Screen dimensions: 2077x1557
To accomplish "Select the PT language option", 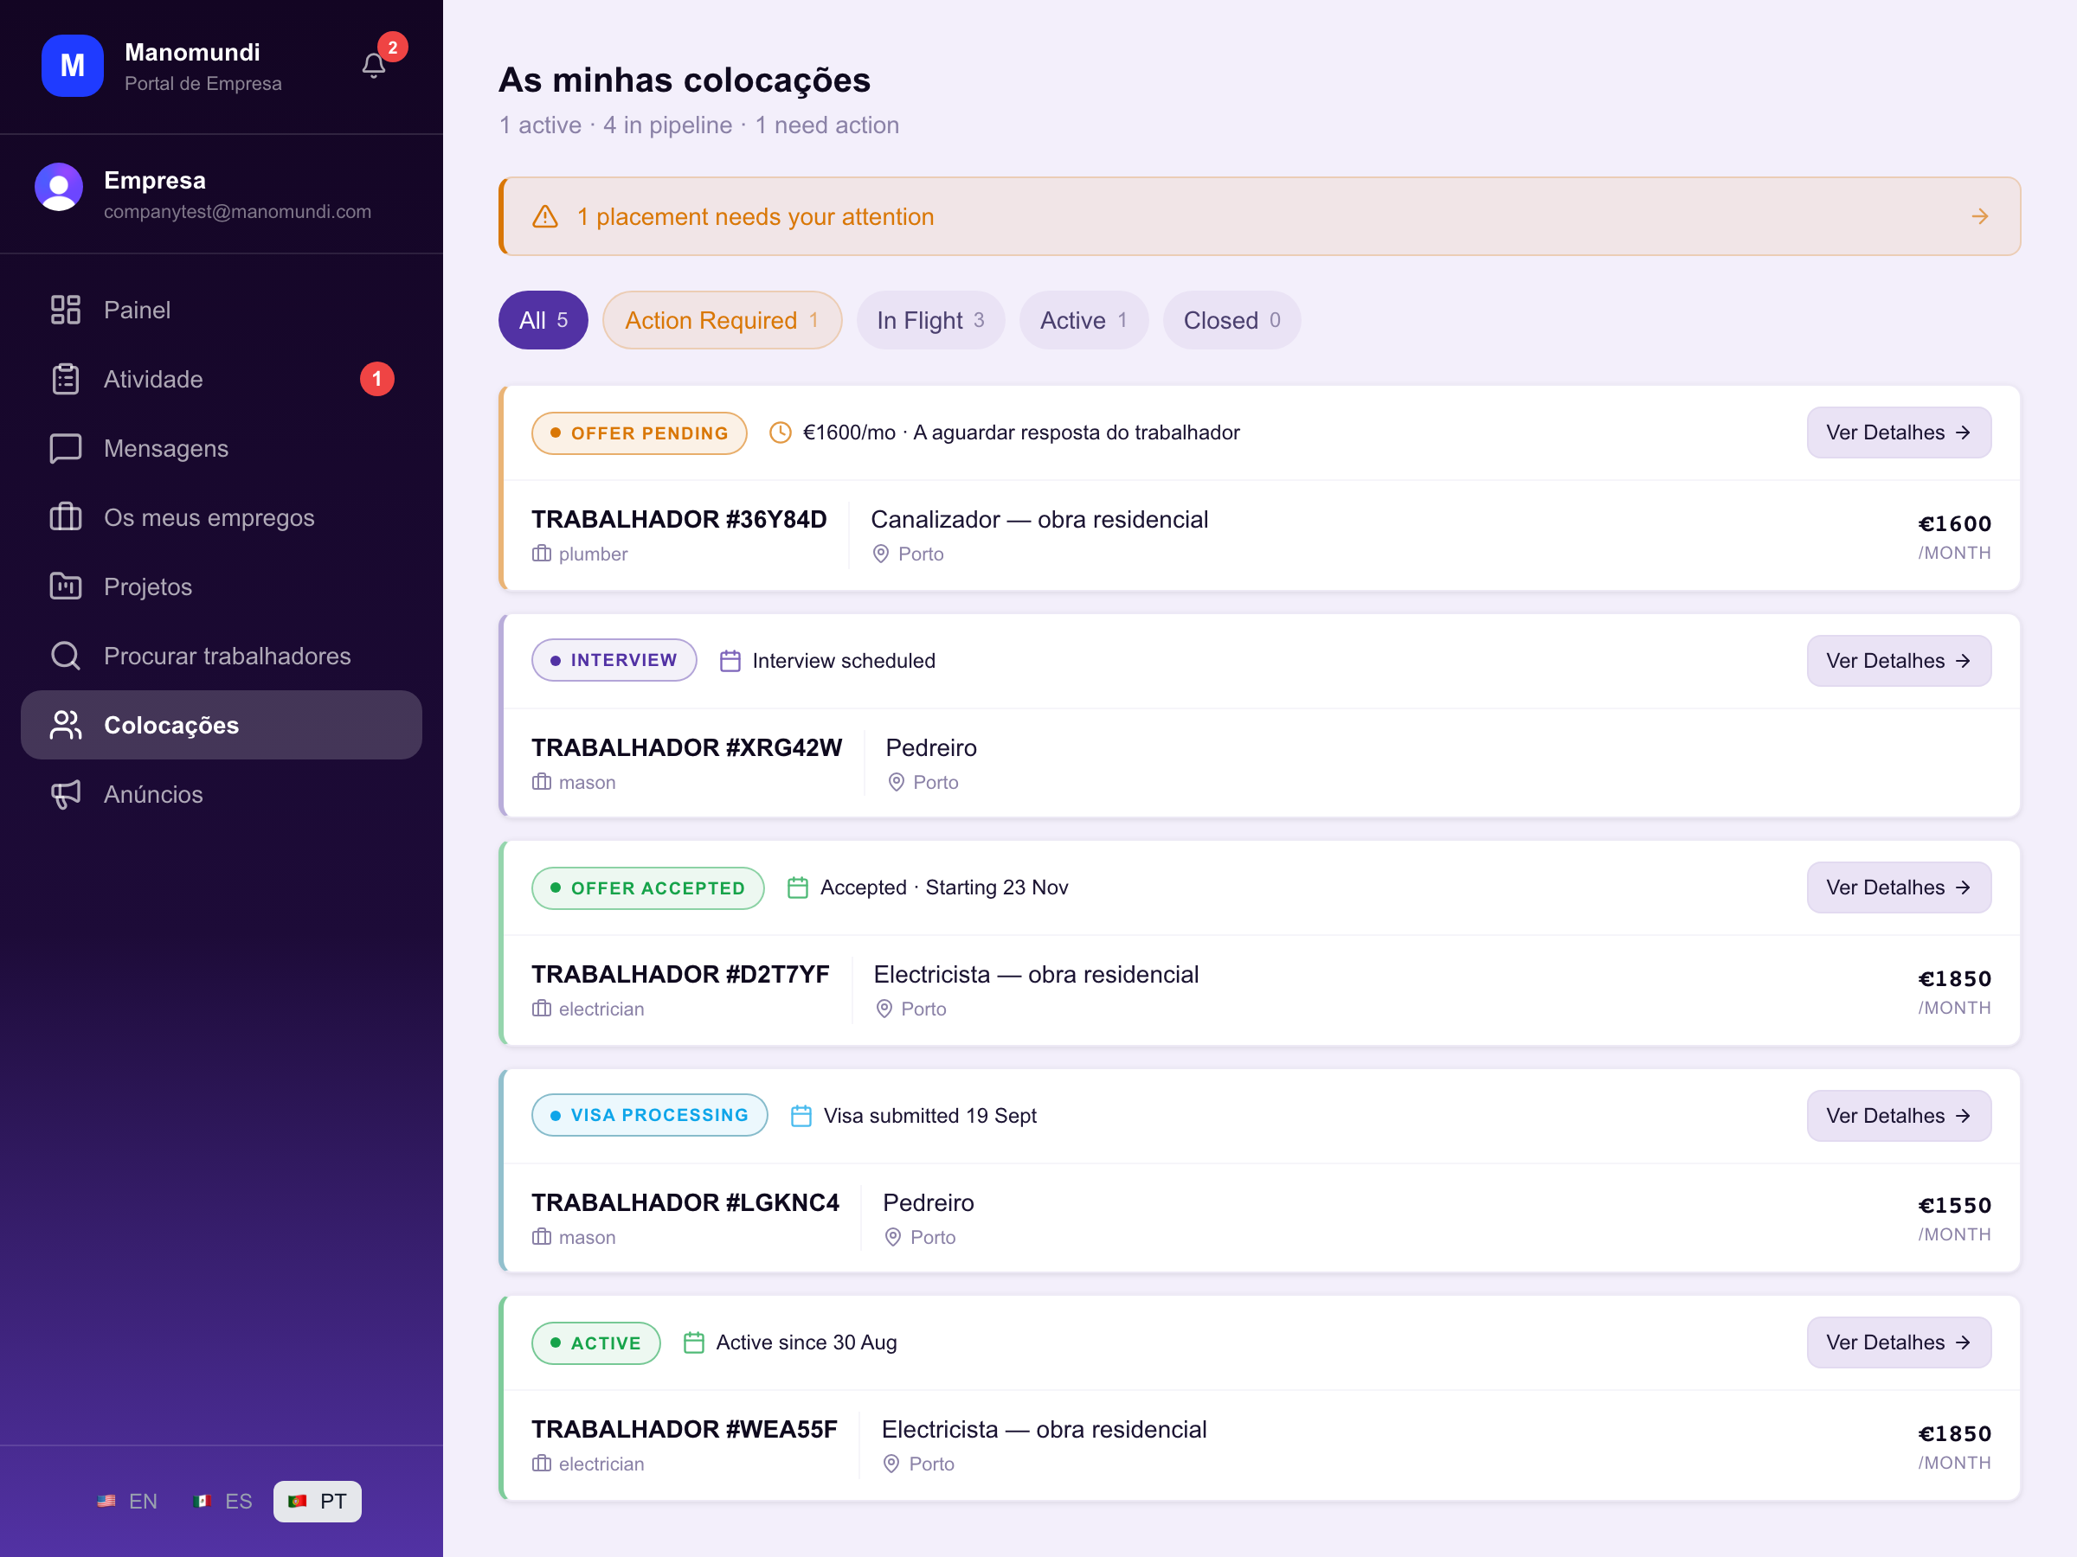I will (x=318, y=1501).
